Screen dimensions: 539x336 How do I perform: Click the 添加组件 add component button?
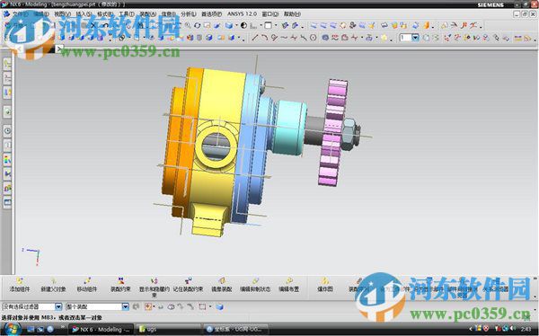(20, 285)
